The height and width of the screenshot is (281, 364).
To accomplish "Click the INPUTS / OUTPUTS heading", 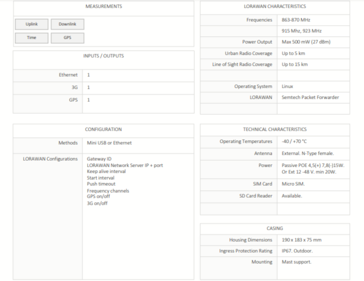I will [103, 56].
